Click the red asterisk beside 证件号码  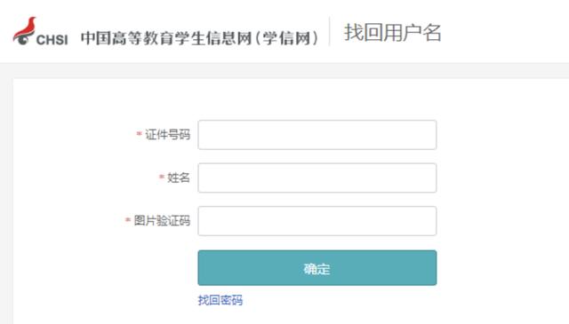pos(139,134)
